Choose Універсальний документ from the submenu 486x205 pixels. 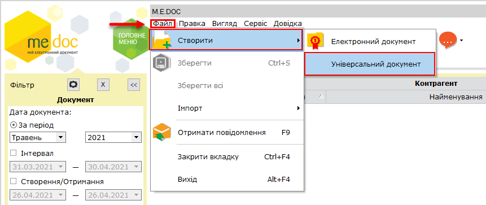[x=370, y=64]
